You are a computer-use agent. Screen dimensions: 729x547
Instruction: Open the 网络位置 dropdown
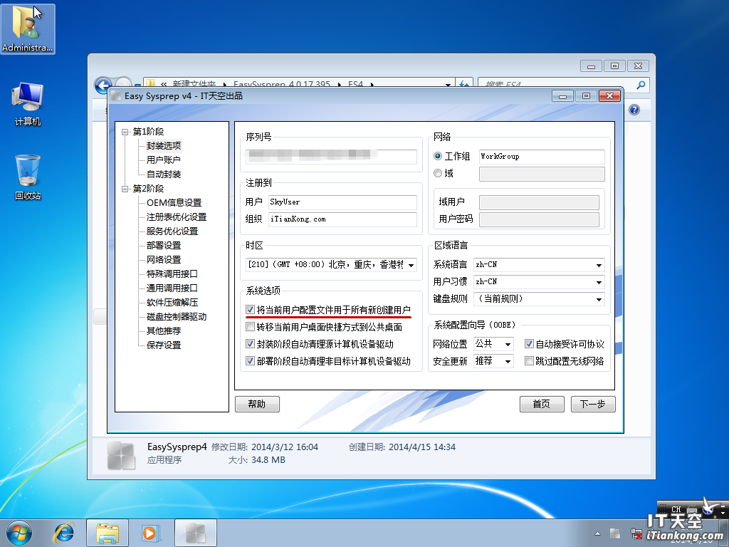[x=508, y=344]
